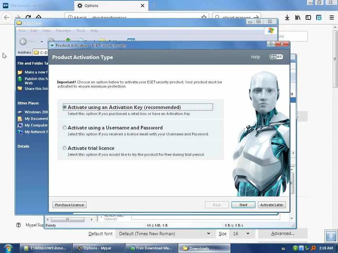Image resolution: width=338 pixels, height=253 pixels.
Task: Click the Address bar folder icon
Action: pyautogui.click(x=36, y=52)
